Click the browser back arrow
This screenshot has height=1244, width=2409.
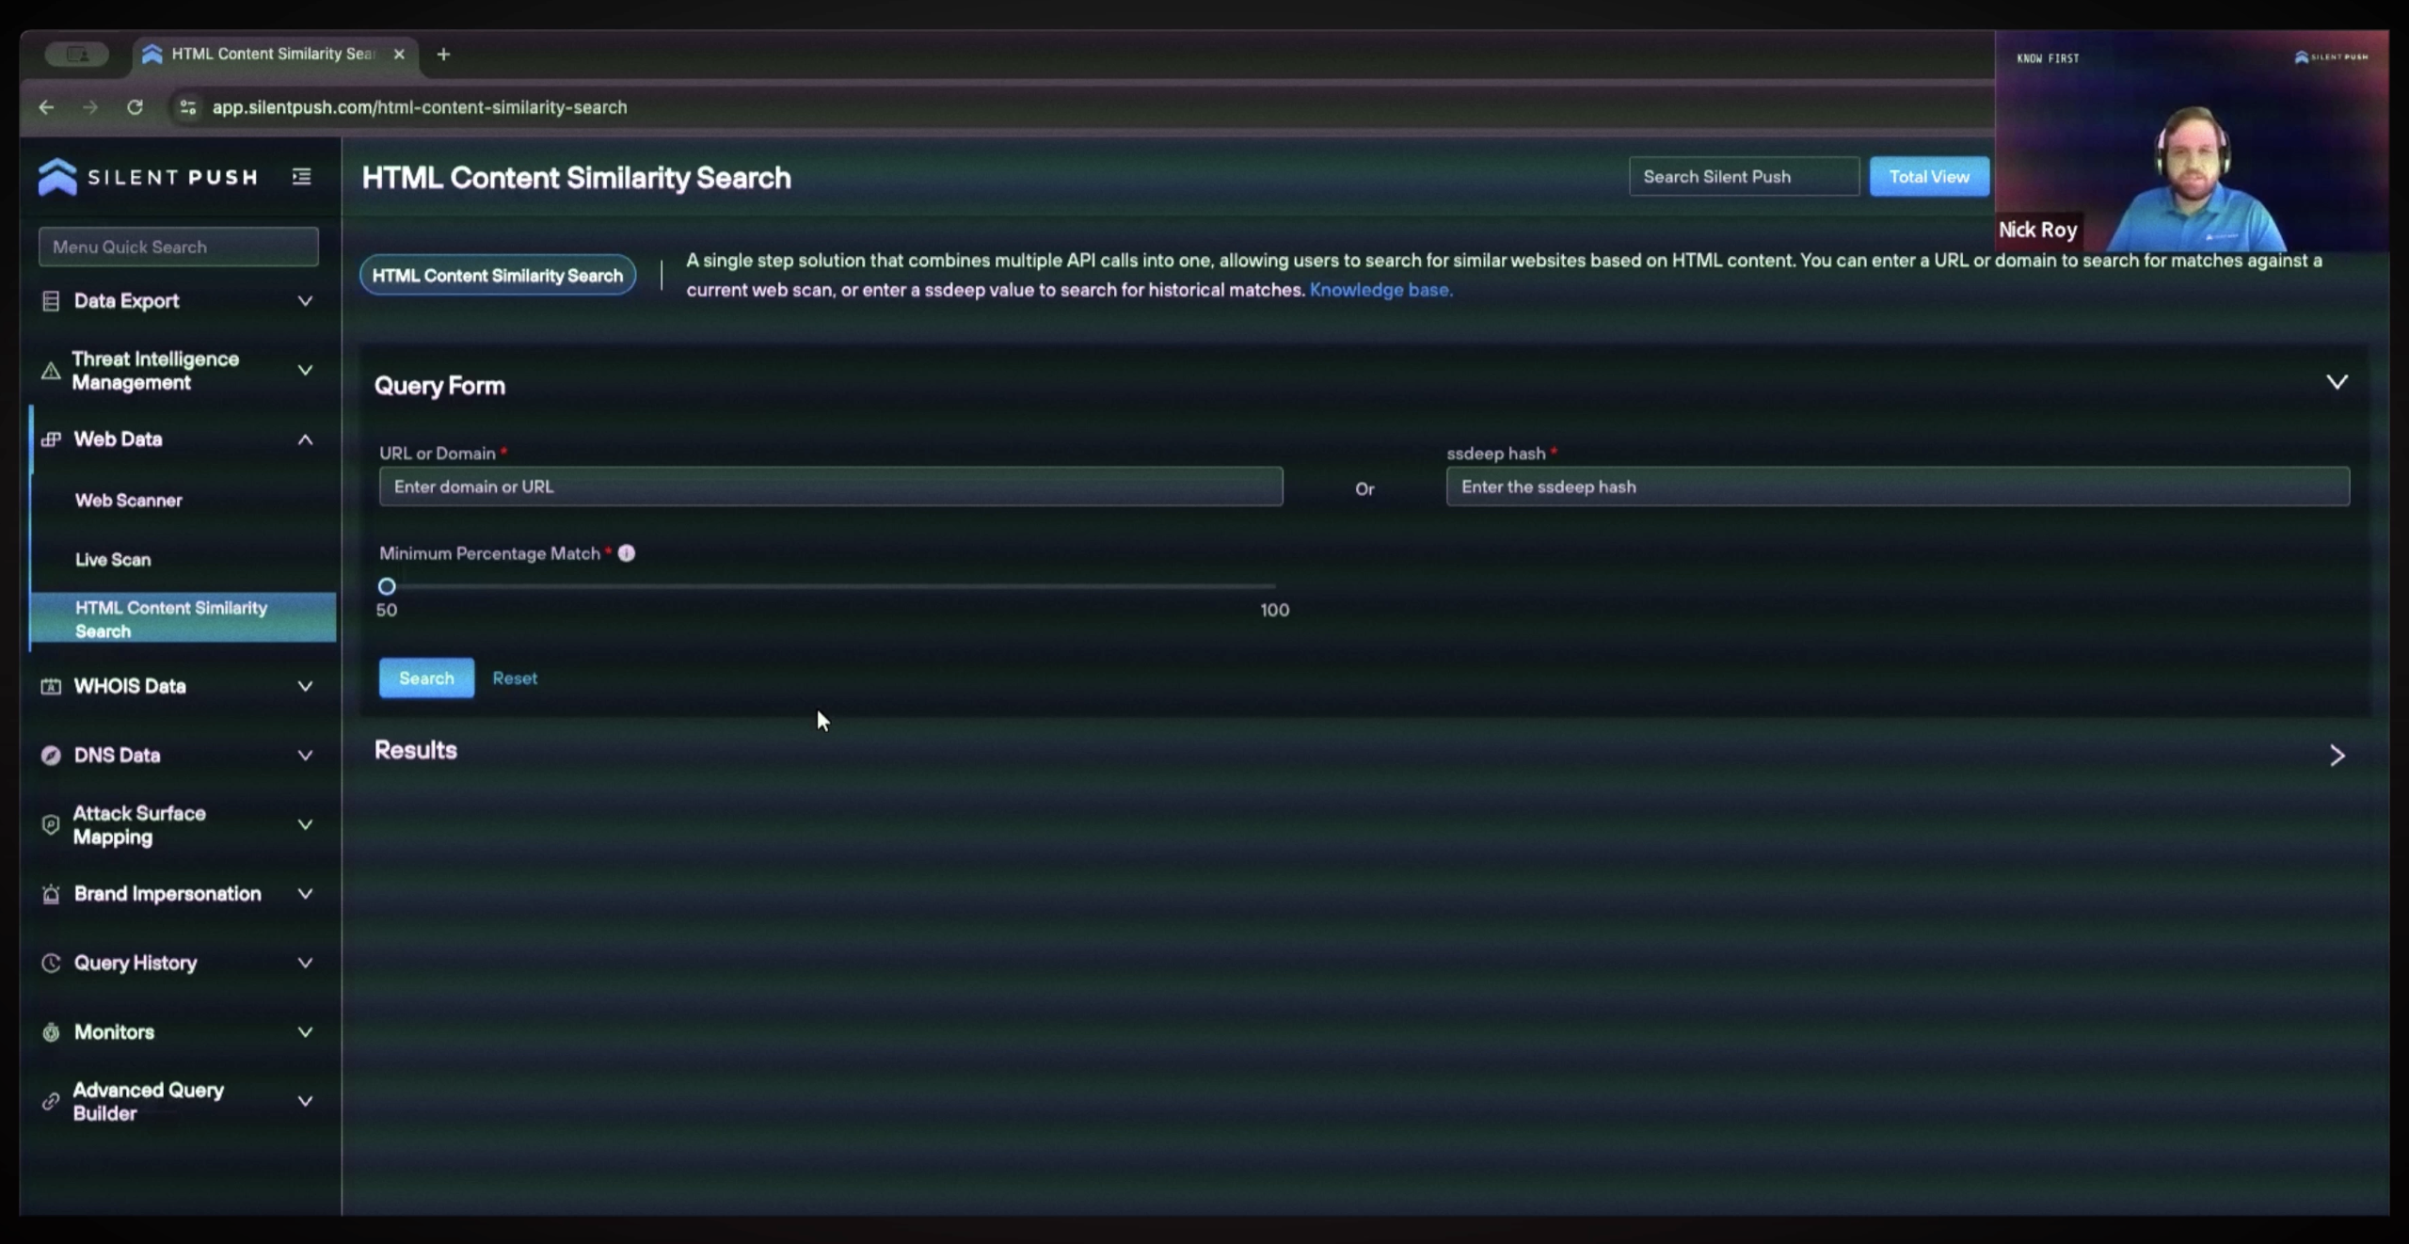(x=46, y=107)
